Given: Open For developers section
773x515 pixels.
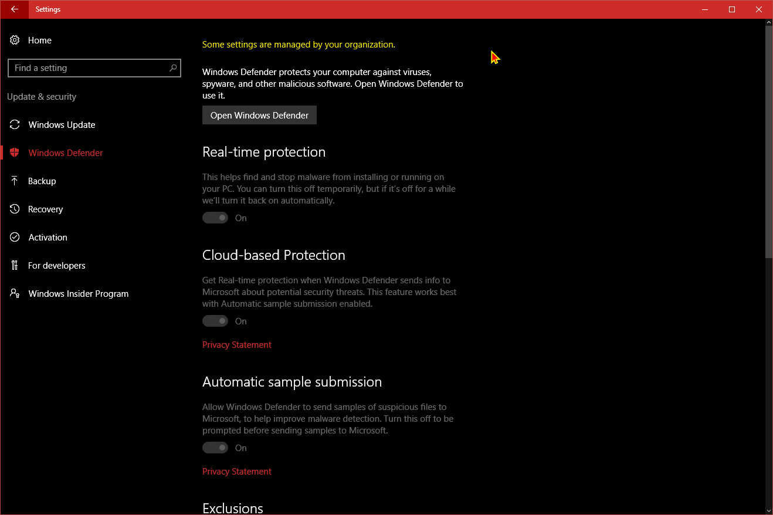Looking at the screenshot, I should (56, 266).
